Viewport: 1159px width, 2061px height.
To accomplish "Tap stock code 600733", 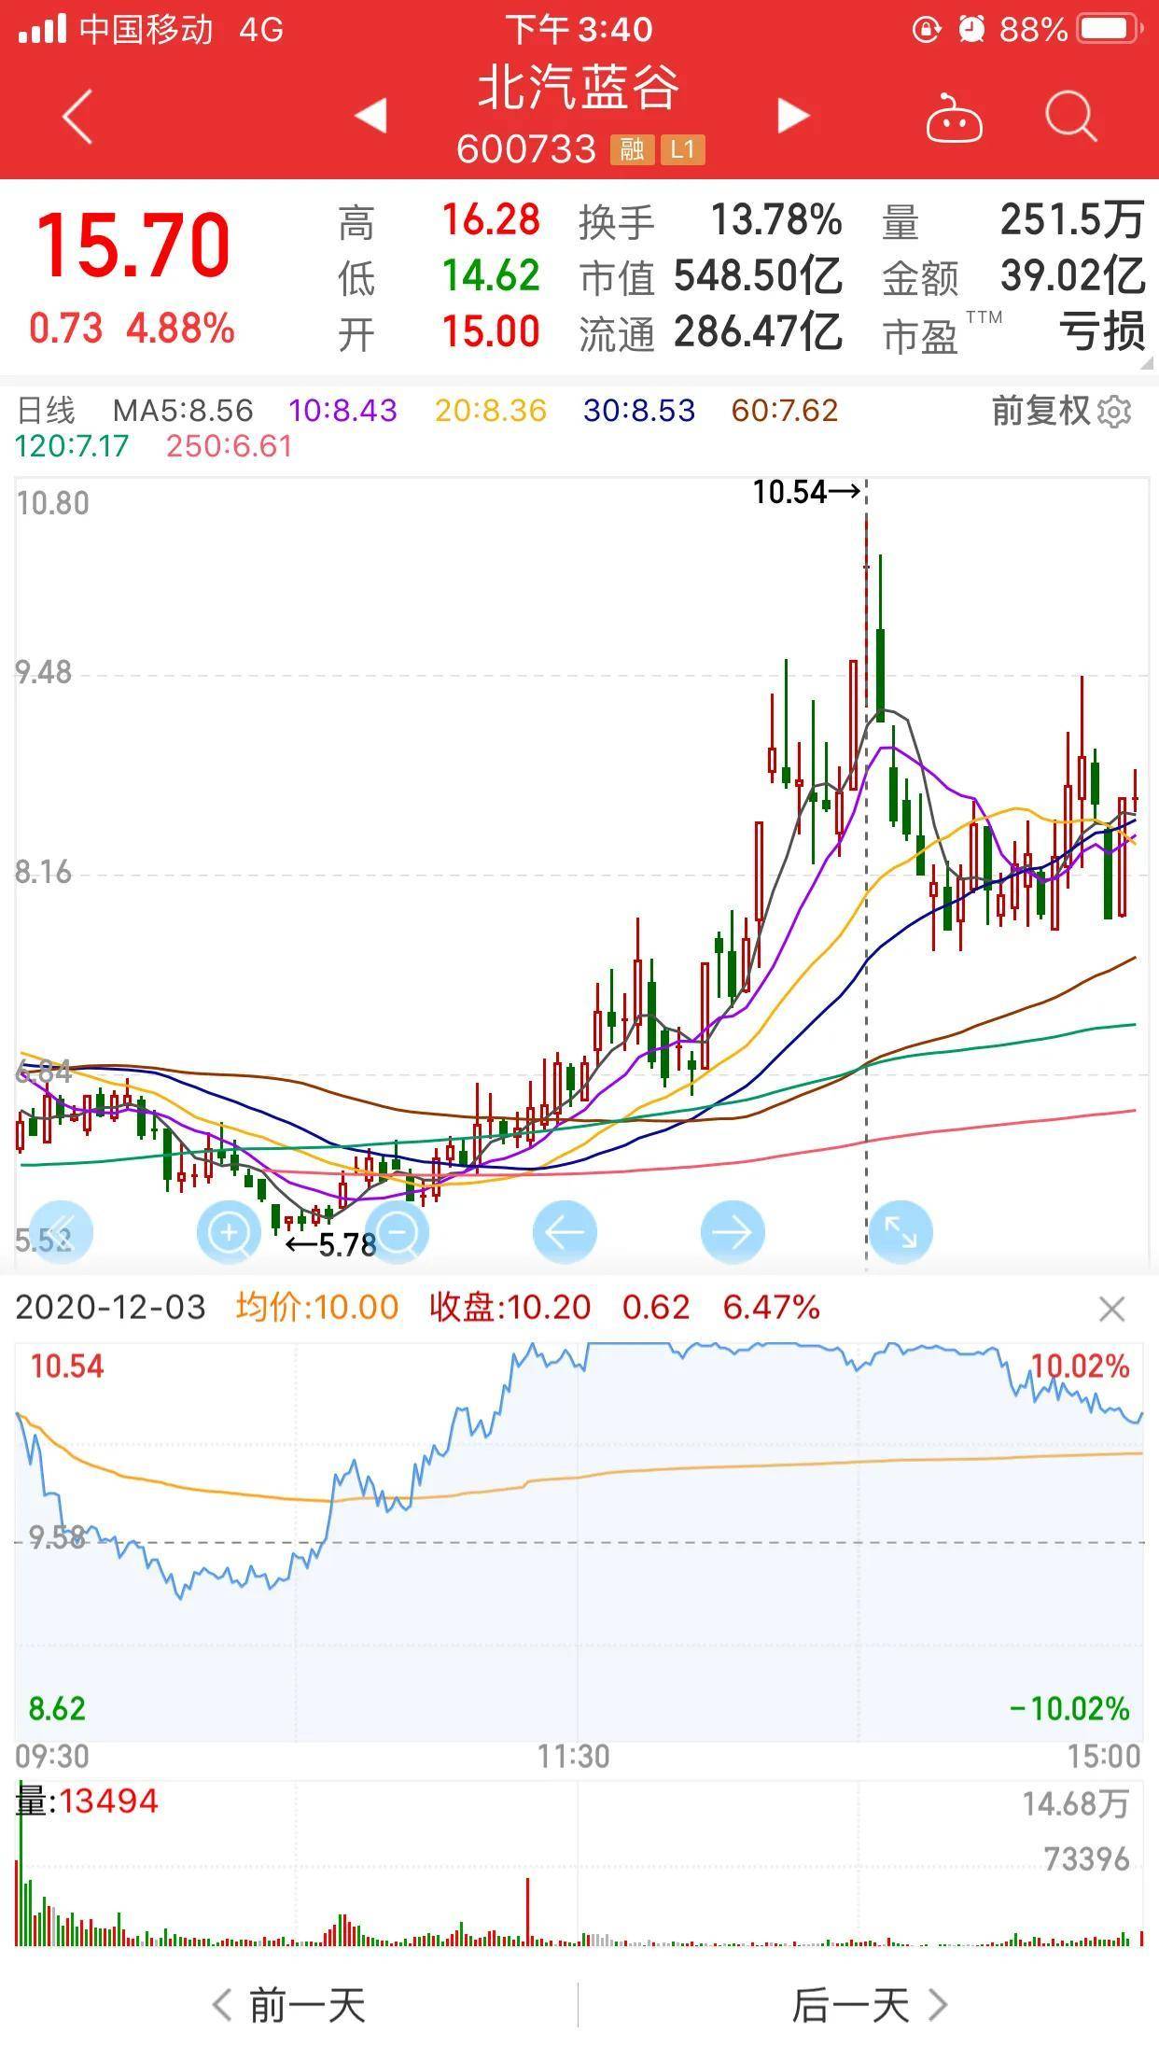I will click(526, 149).
